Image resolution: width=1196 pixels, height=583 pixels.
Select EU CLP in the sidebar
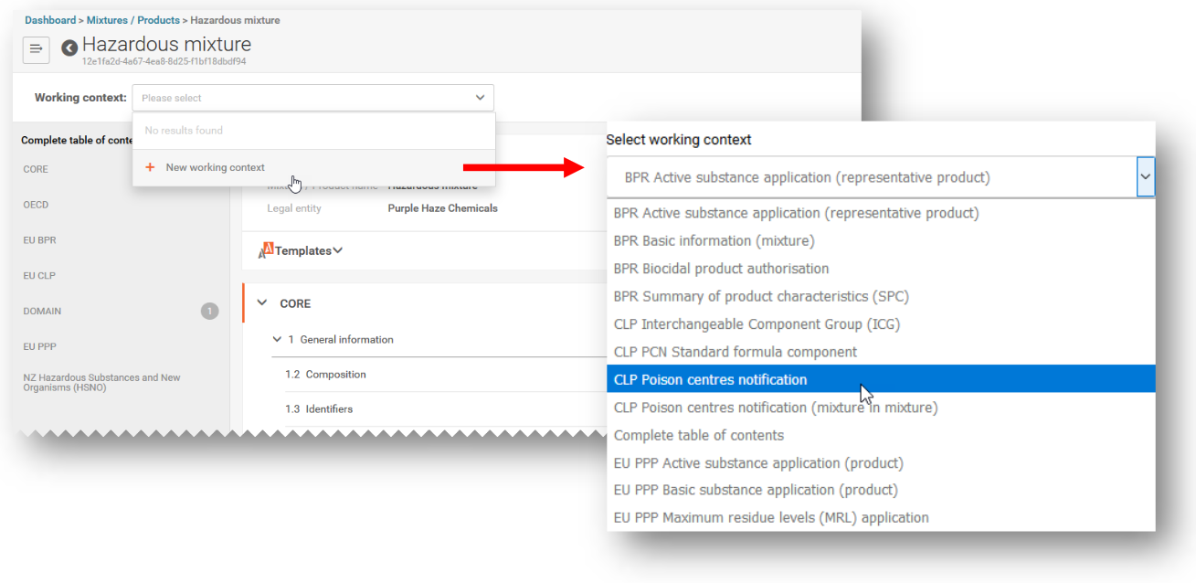click(39, 276)
